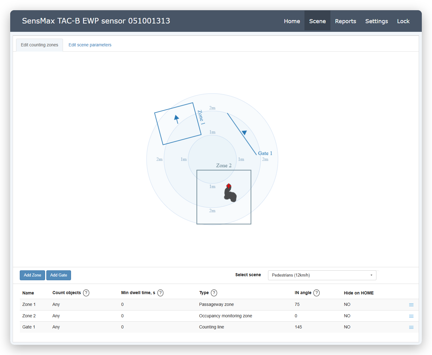Click the Name column header
432x355 pixels.
coord(28,293)
